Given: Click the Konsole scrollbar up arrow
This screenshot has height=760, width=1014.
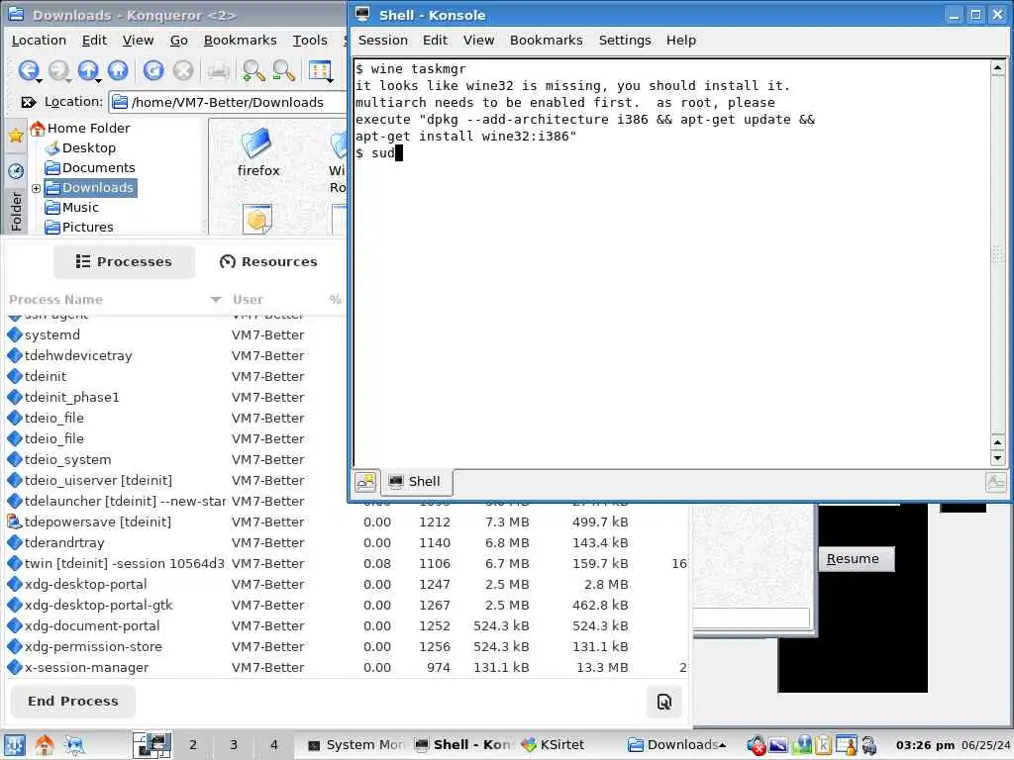Looking at the screenshot, I should click(x=998, y=67).
